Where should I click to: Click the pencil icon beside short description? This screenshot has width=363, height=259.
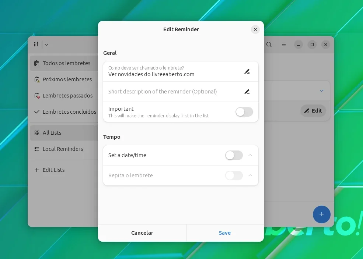247,92
